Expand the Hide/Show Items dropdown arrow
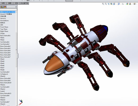Screen dimensions: 138x106 (125, 4)
